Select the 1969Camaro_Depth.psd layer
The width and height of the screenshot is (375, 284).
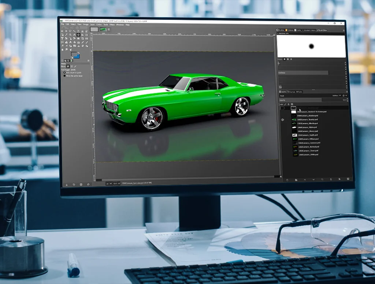point(308,135)
